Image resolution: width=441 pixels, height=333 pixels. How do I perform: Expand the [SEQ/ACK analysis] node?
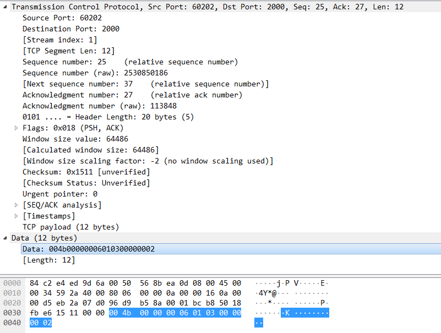[x=17, y=205]
